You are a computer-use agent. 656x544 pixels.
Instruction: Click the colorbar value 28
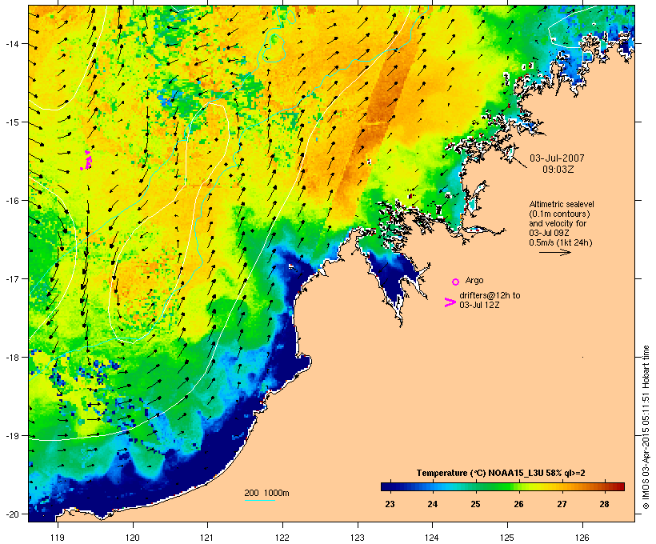[604, 504]
